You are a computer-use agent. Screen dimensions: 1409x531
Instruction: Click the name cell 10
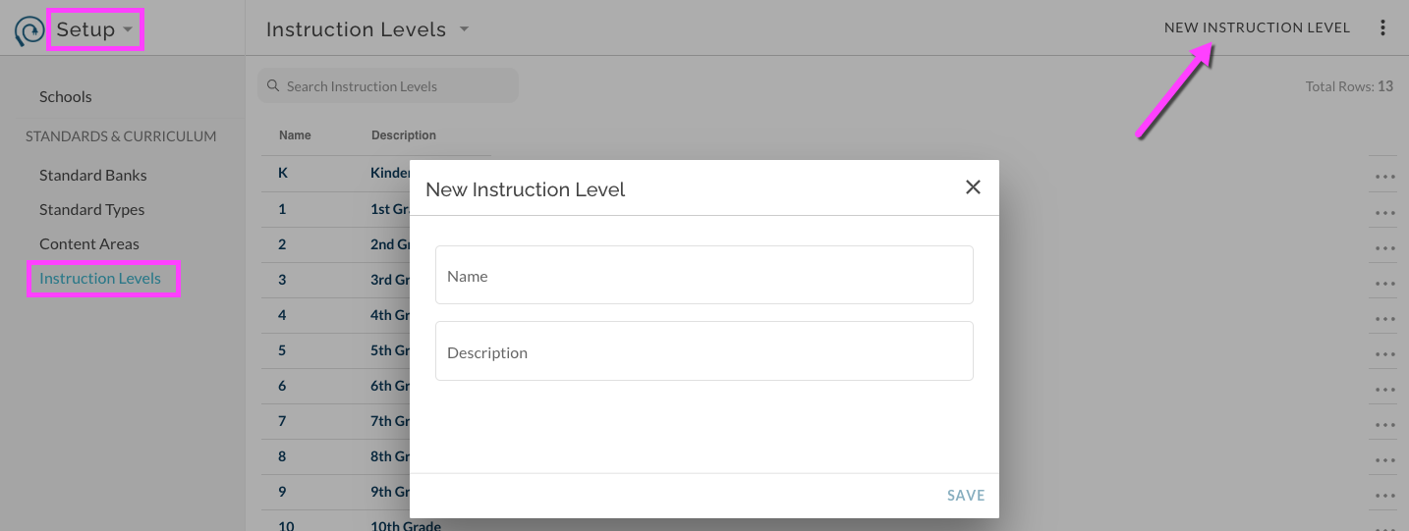pyautogui.click(x=286, y=526)
